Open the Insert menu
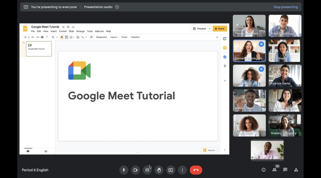 coord(53,31)
